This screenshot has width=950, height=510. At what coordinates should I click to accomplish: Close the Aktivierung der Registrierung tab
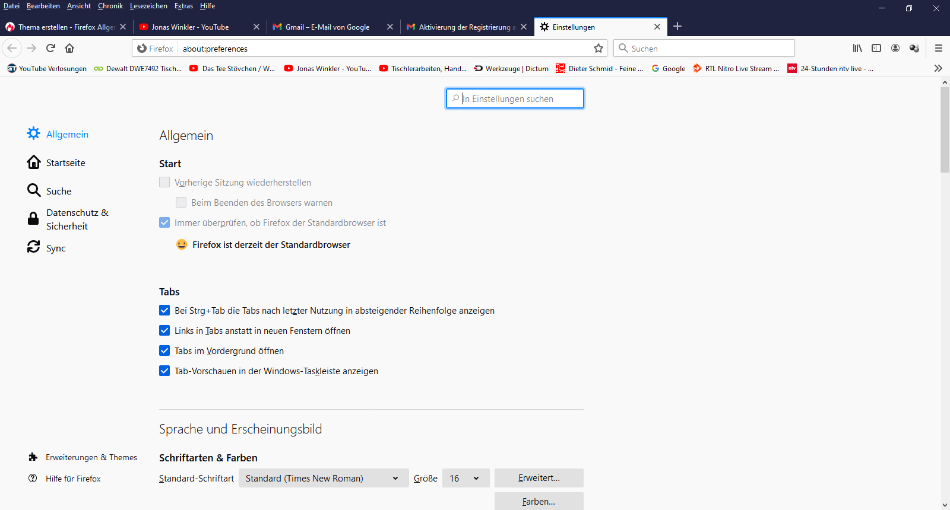pos(524,27)
